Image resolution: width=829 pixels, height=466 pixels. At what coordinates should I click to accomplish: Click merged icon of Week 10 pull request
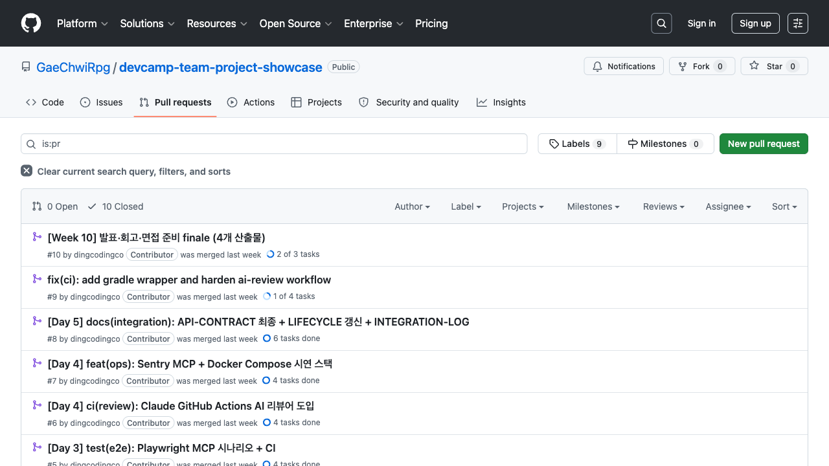[x=38, y=237]
